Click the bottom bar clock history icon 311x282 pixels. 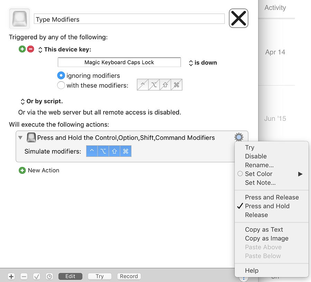49,276
